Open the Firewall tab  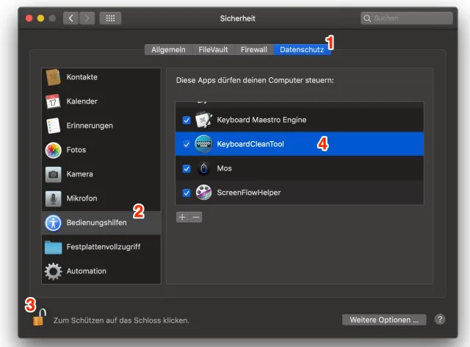tap(254, 50)
